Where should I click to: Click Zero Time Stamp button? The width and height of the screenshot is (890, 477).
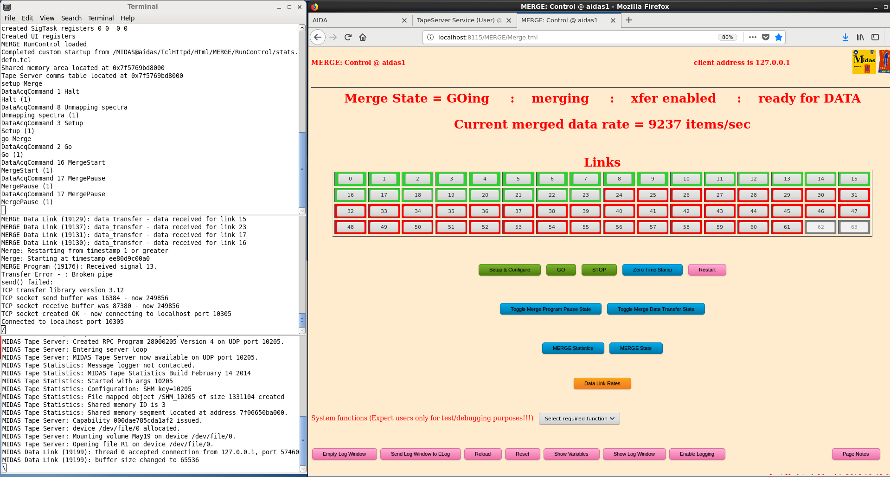(x=652, y=270)
